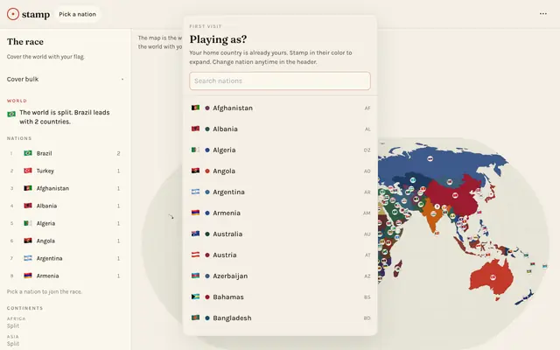The height and width of the screenshot is (350, 560).
Task: Click the stamp logo icon
Action: [x=13, y=14]
